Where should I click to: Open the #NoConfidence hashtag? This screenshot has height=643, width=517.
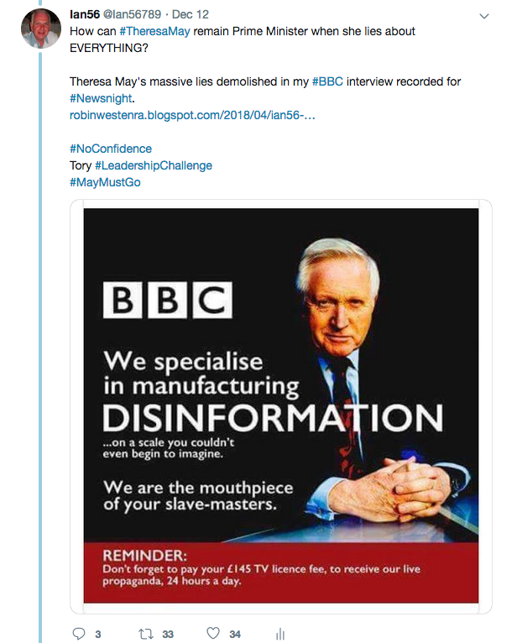coord(111,149)
